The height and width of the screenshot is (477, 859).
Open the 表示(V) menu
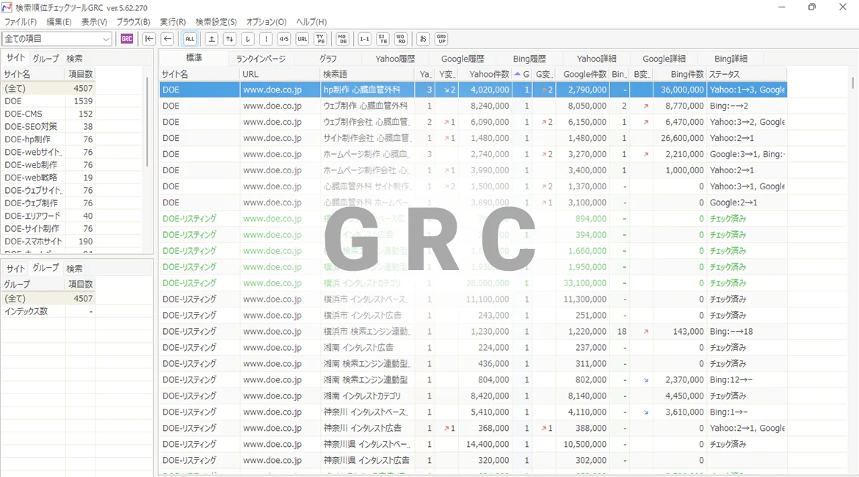[x=94, y=22]
